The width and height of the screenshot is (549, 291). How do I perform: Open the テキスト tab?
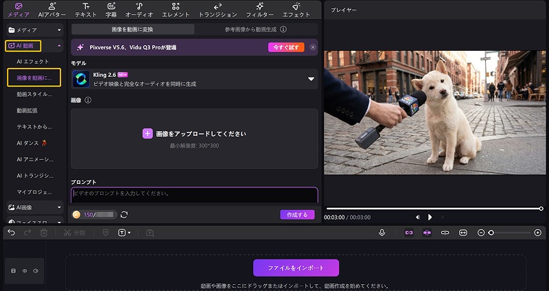(x=86, y=10)
